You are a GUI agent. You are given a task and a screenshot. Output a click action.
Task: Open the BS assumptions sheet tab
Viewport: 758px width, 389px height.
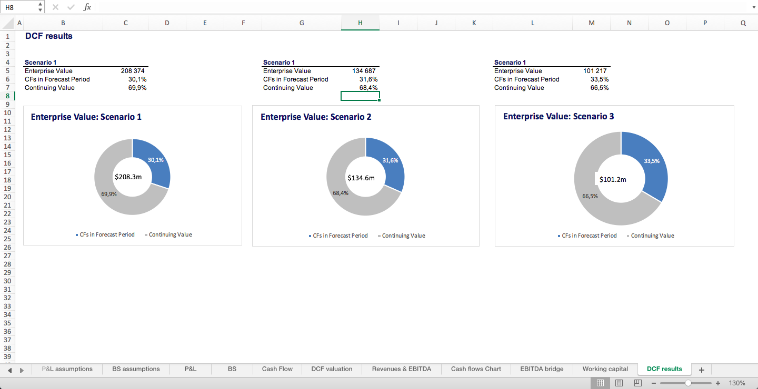click(136, 369)
